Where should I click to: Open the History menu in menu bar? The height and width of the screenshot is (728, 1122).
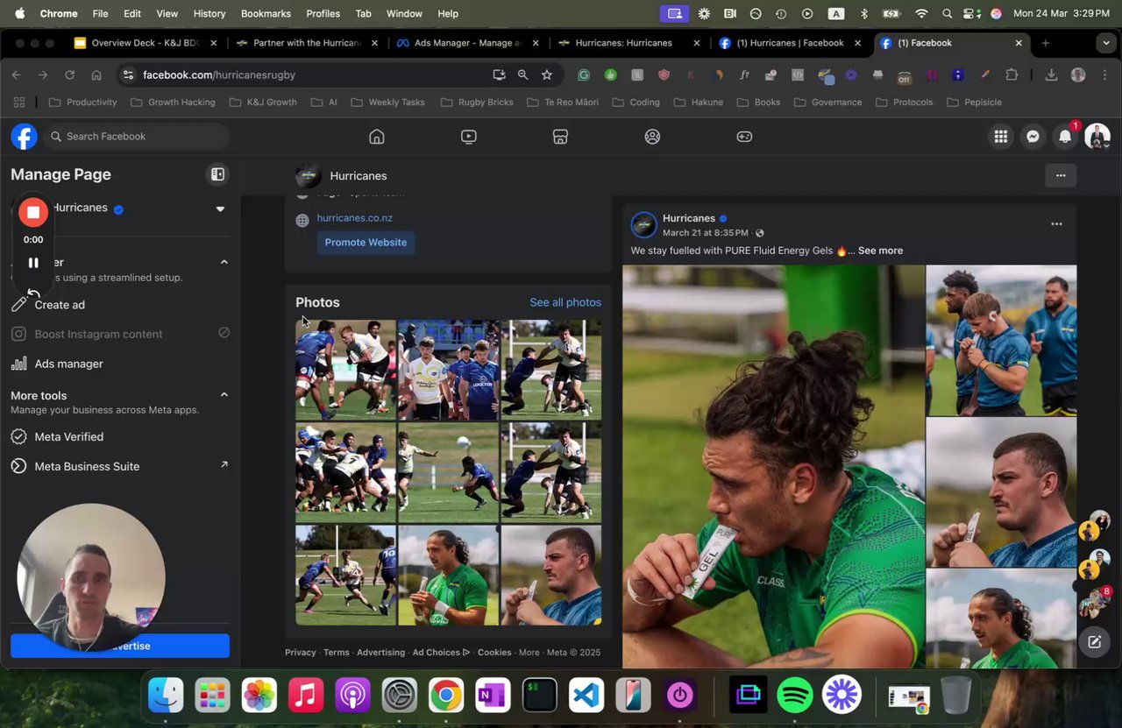[209, 13]
